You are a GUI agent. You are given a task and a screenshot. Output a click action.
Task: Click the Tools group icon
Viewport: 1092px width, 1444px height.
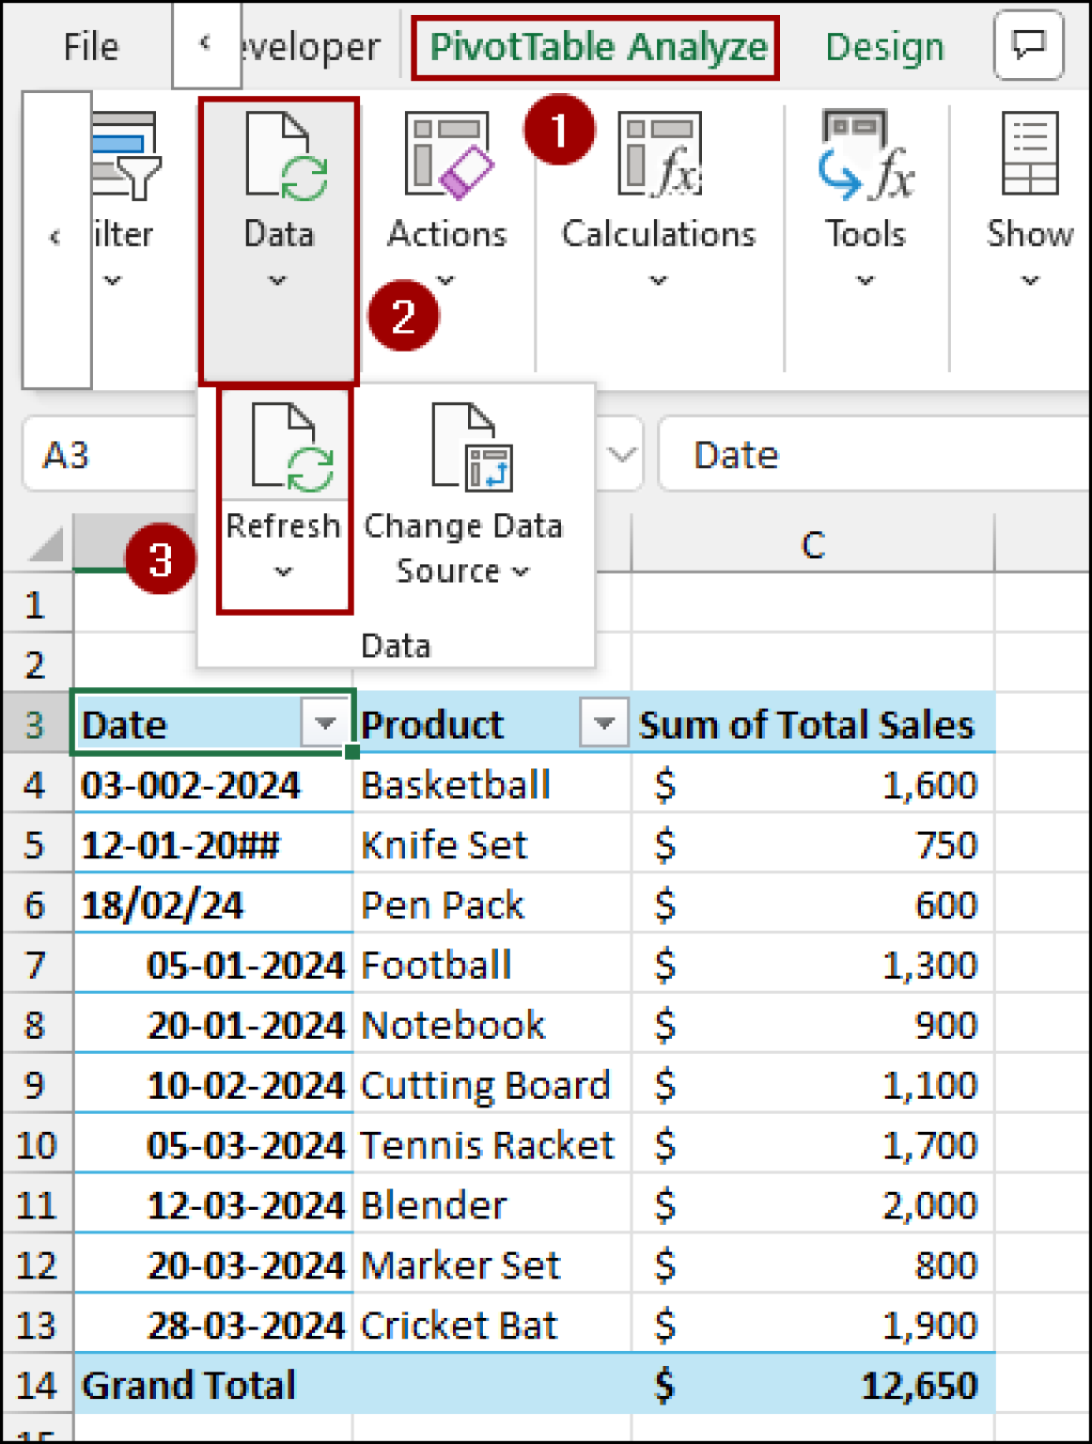tap(866, 155)
